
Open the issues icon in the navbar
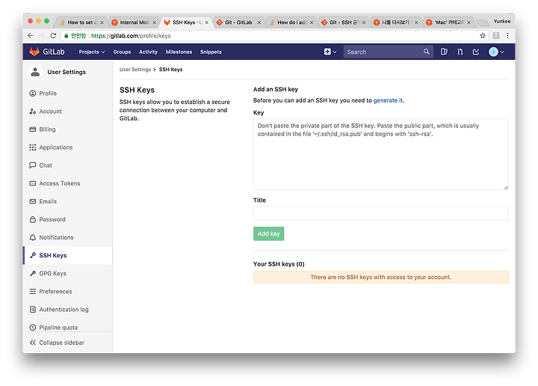coord(444,52)
